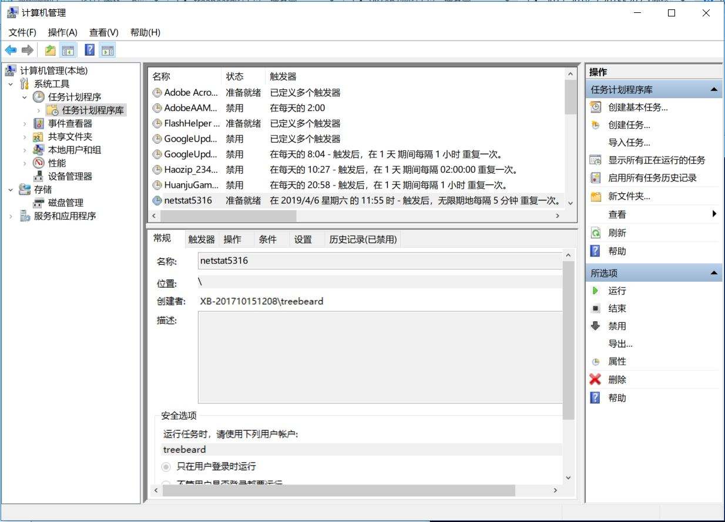Click the 显示所有正在运行的任务 icon
The width and height of the screenshot is (725, 522).
pyautogui.click(x=596, y=160)
